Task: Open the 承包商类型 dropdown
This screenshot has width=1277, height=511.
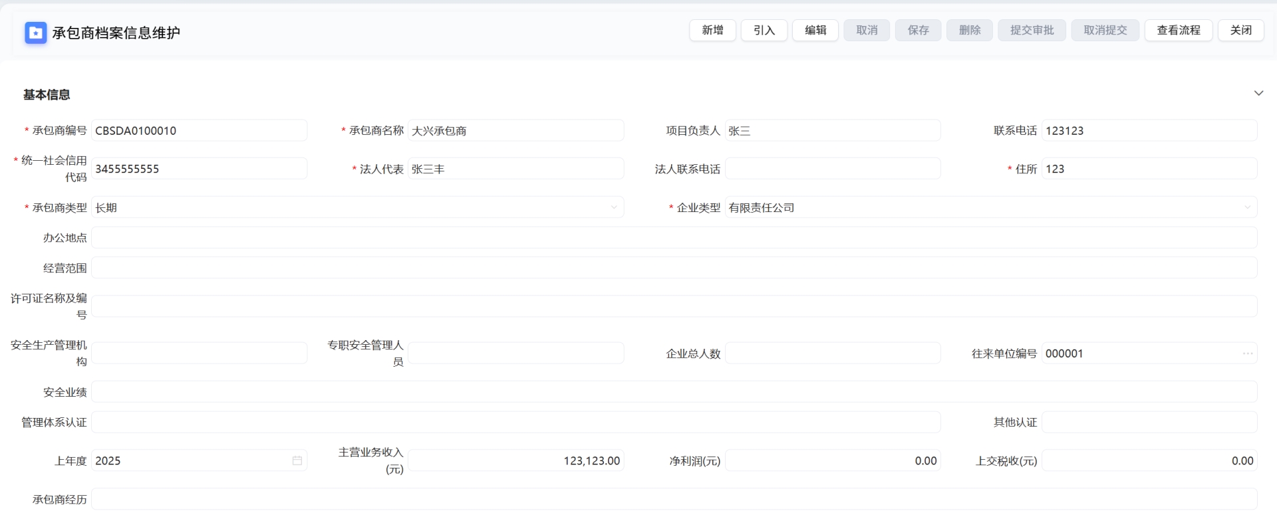Action: pos(358,207)
